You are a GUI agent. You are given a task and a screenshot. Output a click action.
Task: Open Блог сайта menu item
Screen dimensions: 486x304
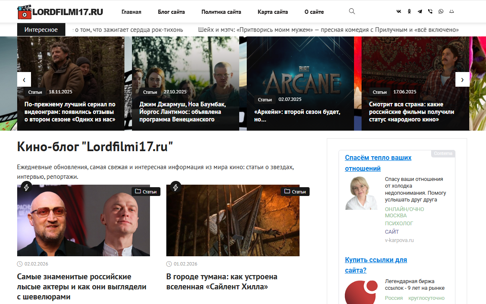click(171, 12)
